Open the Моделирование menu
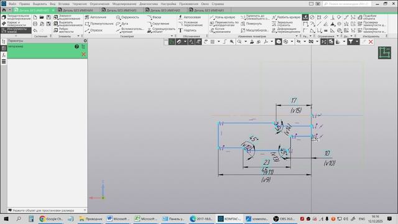This screenshot has height=224, width=398. pyautogui.click(x=124, y=4)
